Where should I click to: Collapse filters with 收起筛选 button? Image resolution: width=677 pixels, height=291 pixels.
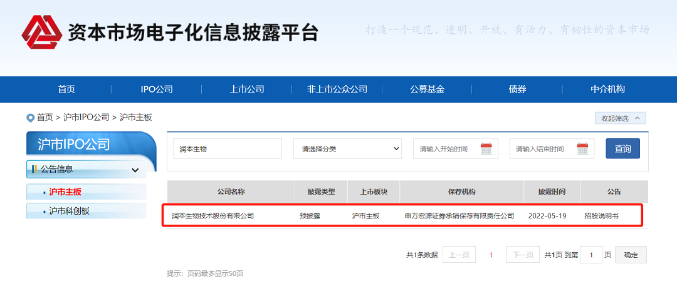(x=620, y=118)
